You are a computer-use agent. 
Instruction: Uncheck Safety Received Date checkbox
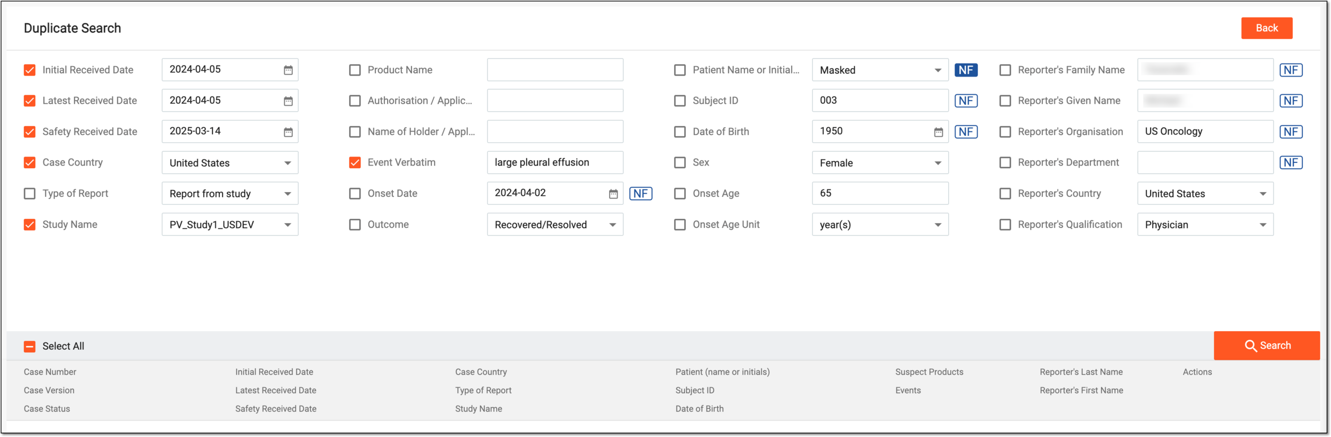pyautogui.click(x=30, y=131)
